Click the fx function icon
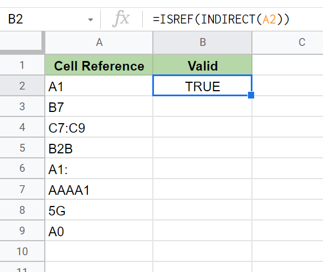The width and height of the screenshot is (323, 272). pyautogui.click(x=121, y=19)
